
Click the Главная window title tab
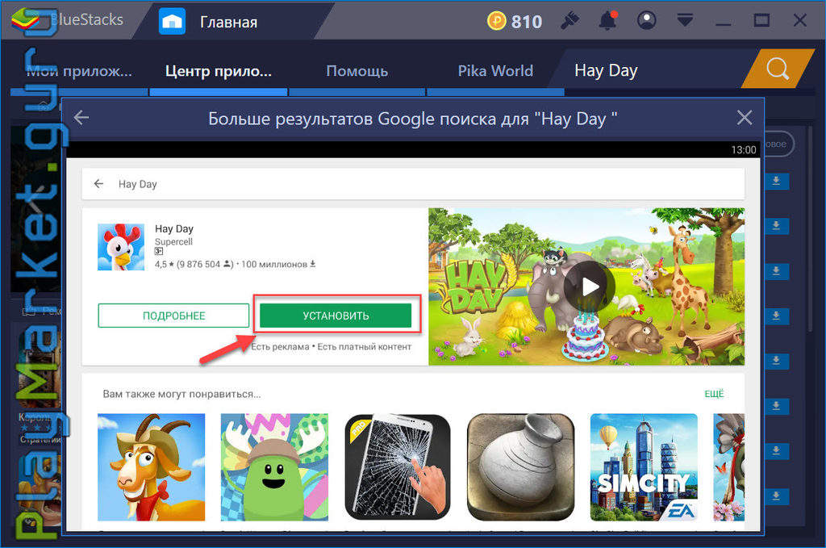pos(228,22)
